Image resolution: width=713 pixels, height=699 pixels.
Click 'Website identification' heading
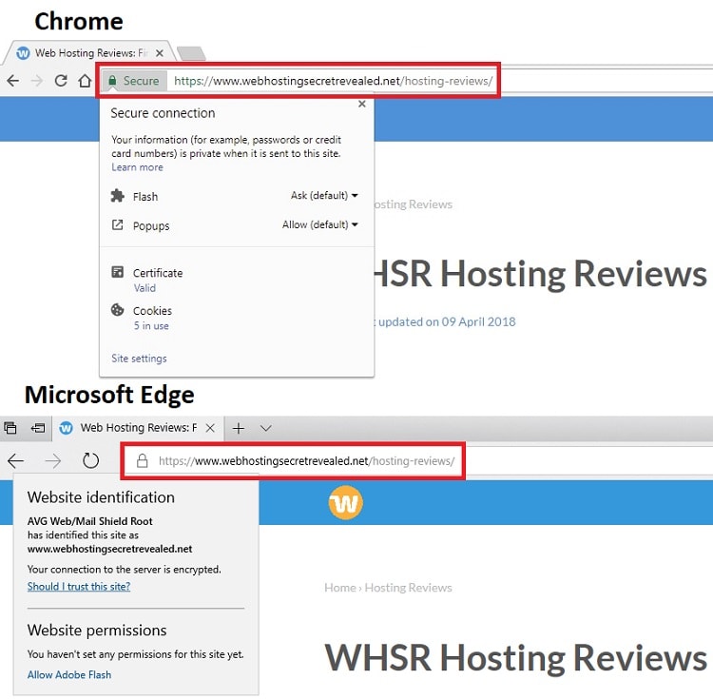pos(101,497)
